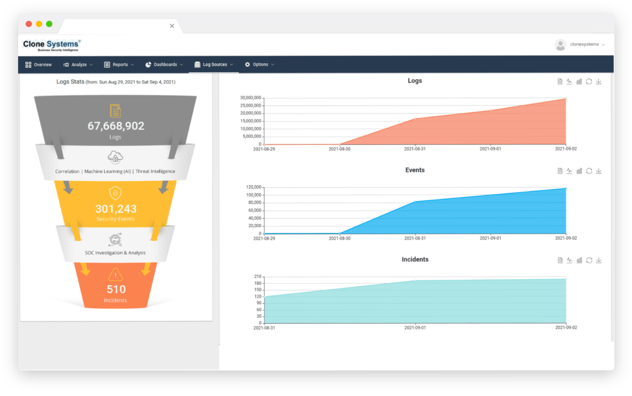The height and width of the screenshot is (396, 632).
Task: Click the 2021-08-31 date label under Incidents chart
Action: point(264,327)
